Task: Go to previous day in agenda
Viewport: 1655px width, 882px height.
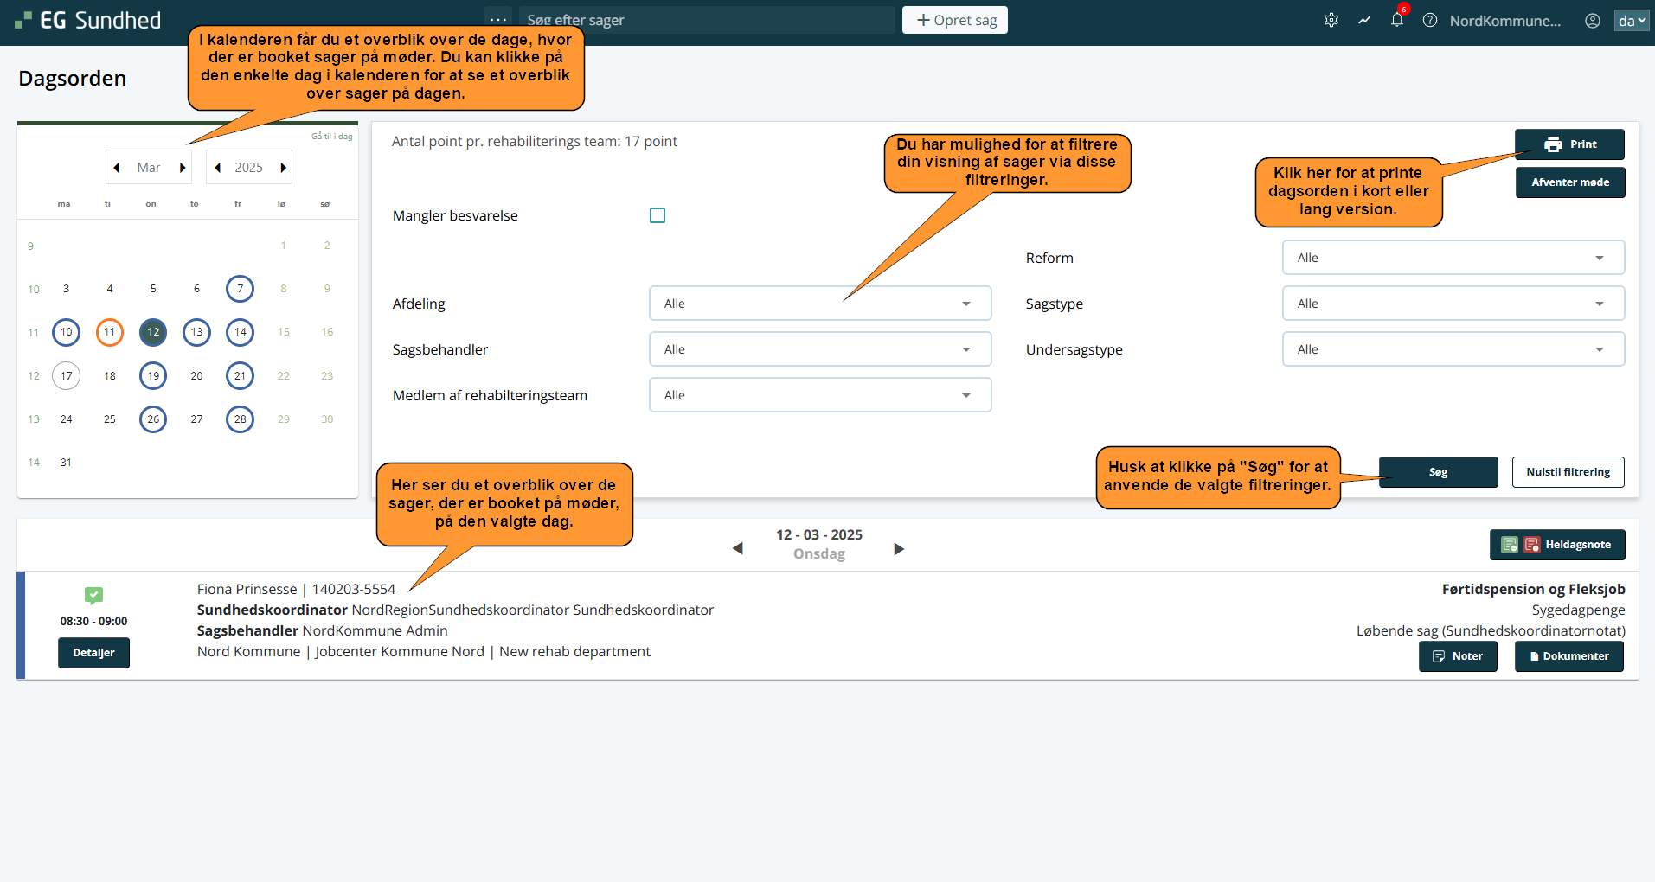Action: pyautogui.click(x=738, y=548)
